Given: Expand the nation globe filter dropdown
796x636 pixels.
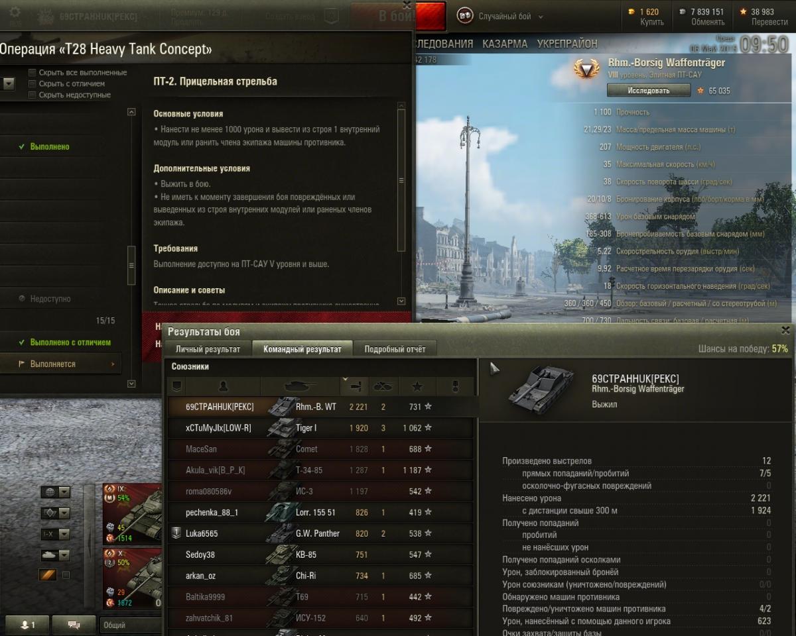Looking at the screenshot, I should click(56, 492).
